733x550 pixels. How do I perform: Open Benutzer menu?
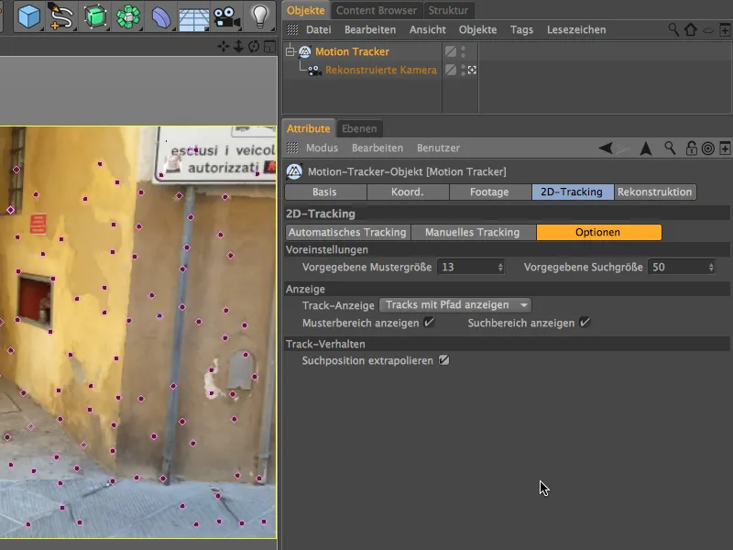[439, 148]
